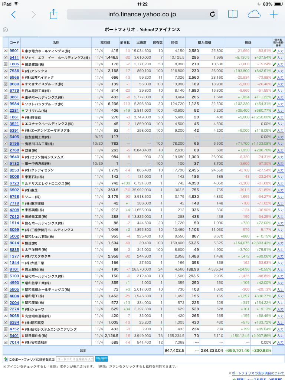Focus the add stock code input field
The height and width of the screenshot is (380, 285).
[75, 359]
